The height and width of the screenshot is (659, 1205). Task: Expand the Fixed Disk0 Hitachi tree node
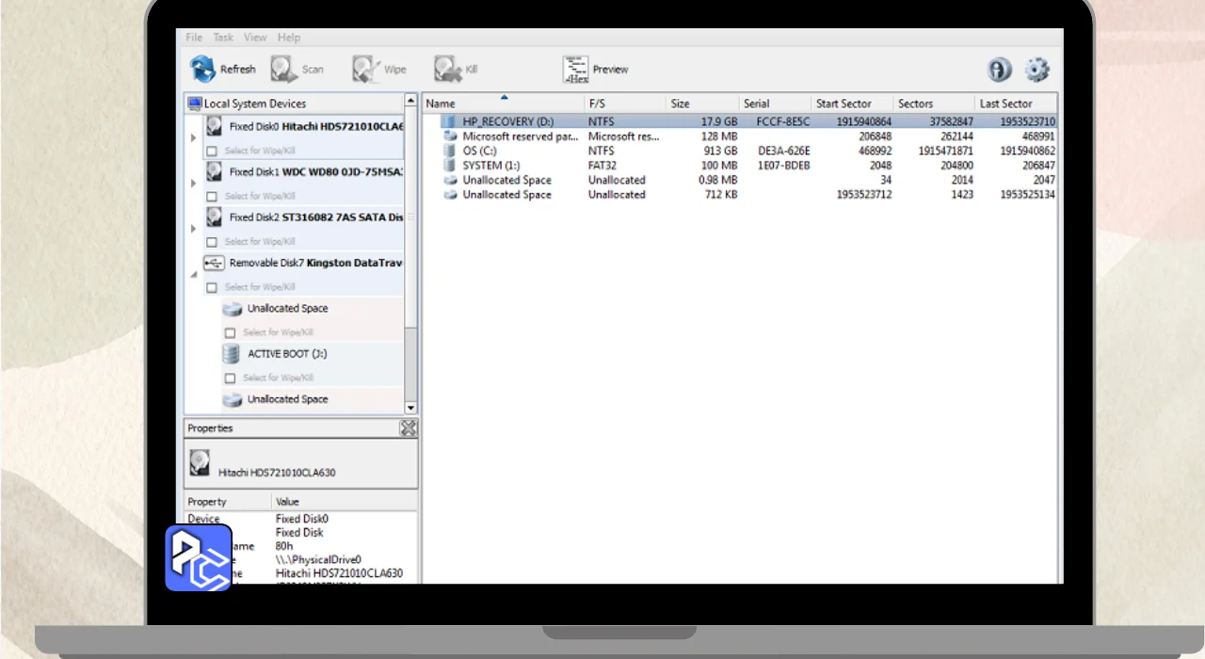pyautogui.click(x=194, y=138)
